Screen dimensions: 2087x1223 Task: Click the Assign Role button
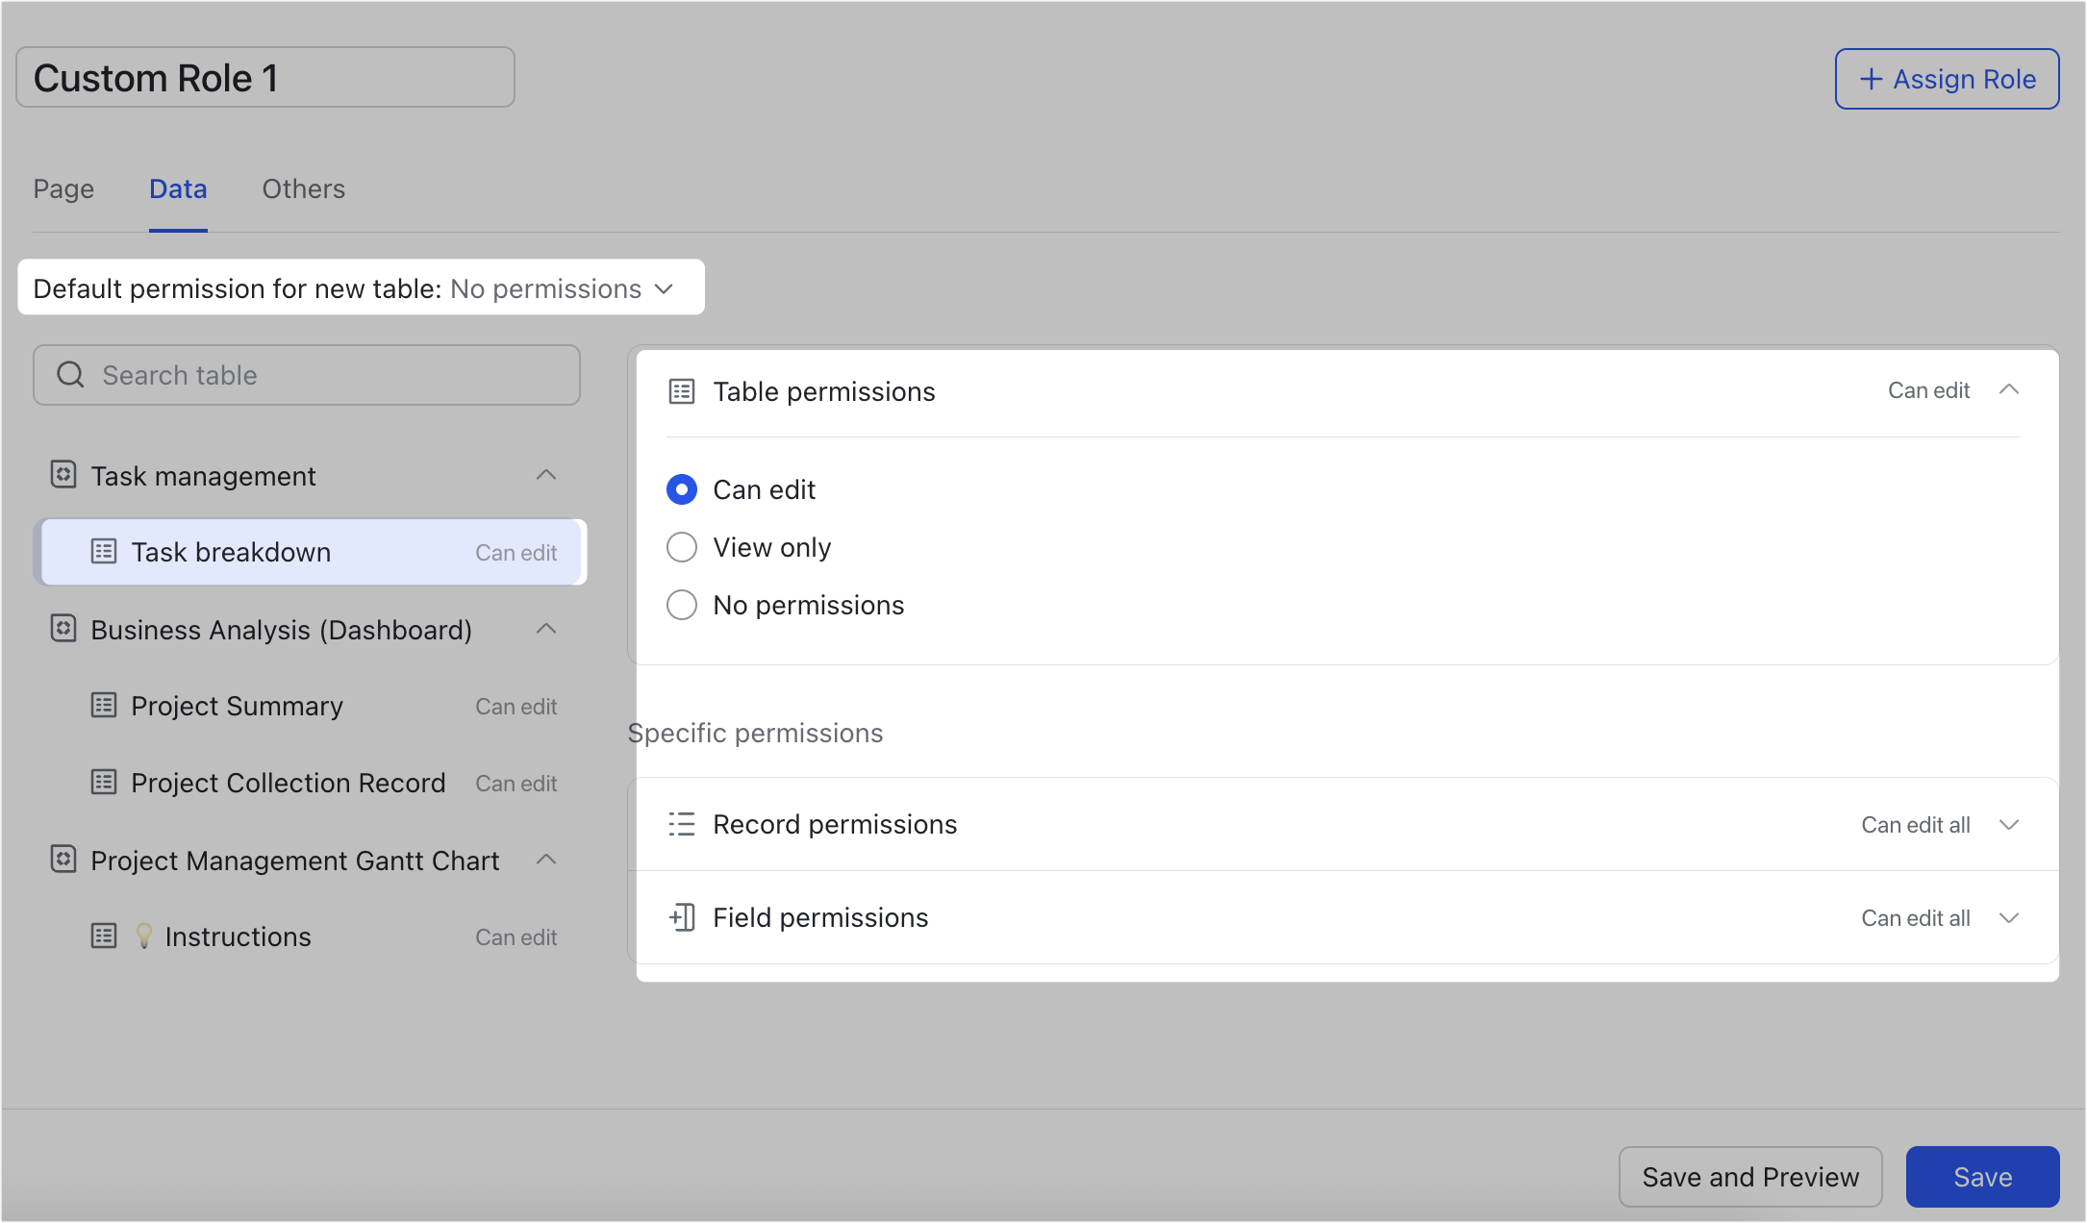pyautogui.click(x=1947, y=79)
